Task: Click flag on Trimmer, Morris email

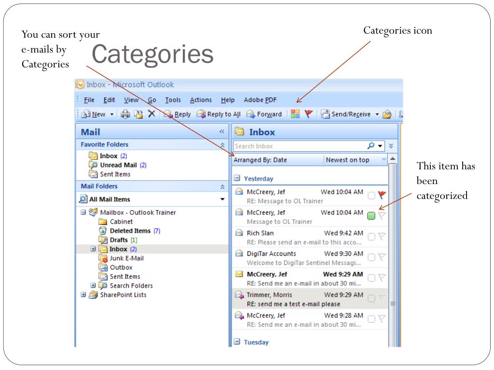Action: (x=382, y=298)
